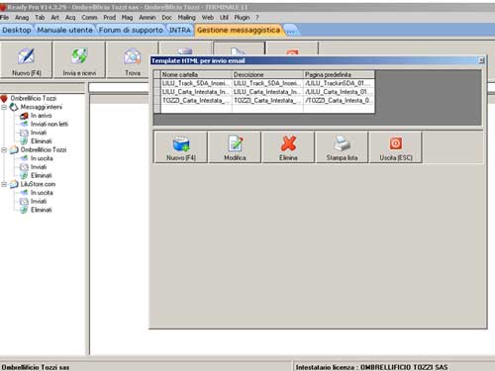Click the Invia e ricevi toolbar button
The image size is (495, 371).
point(79,60)
